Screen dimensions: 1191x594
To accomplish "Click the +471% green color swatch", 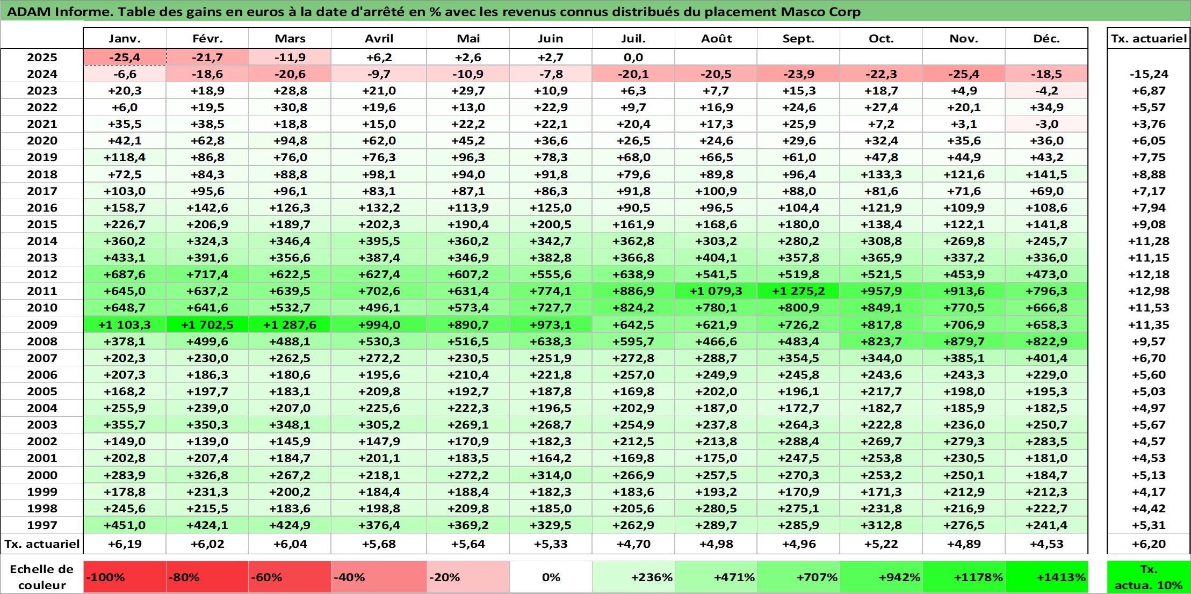I will click(716, 577).
